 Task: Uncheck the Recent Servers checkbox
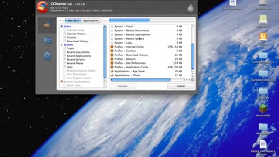[x=65, y=59]
